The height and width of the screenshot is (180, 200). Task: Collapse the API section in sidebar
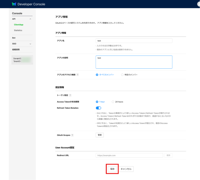click(x=30, y=19)
